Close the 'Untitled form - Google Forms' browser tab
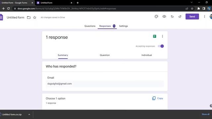The image size is (212, 119). tap(32, 3)
